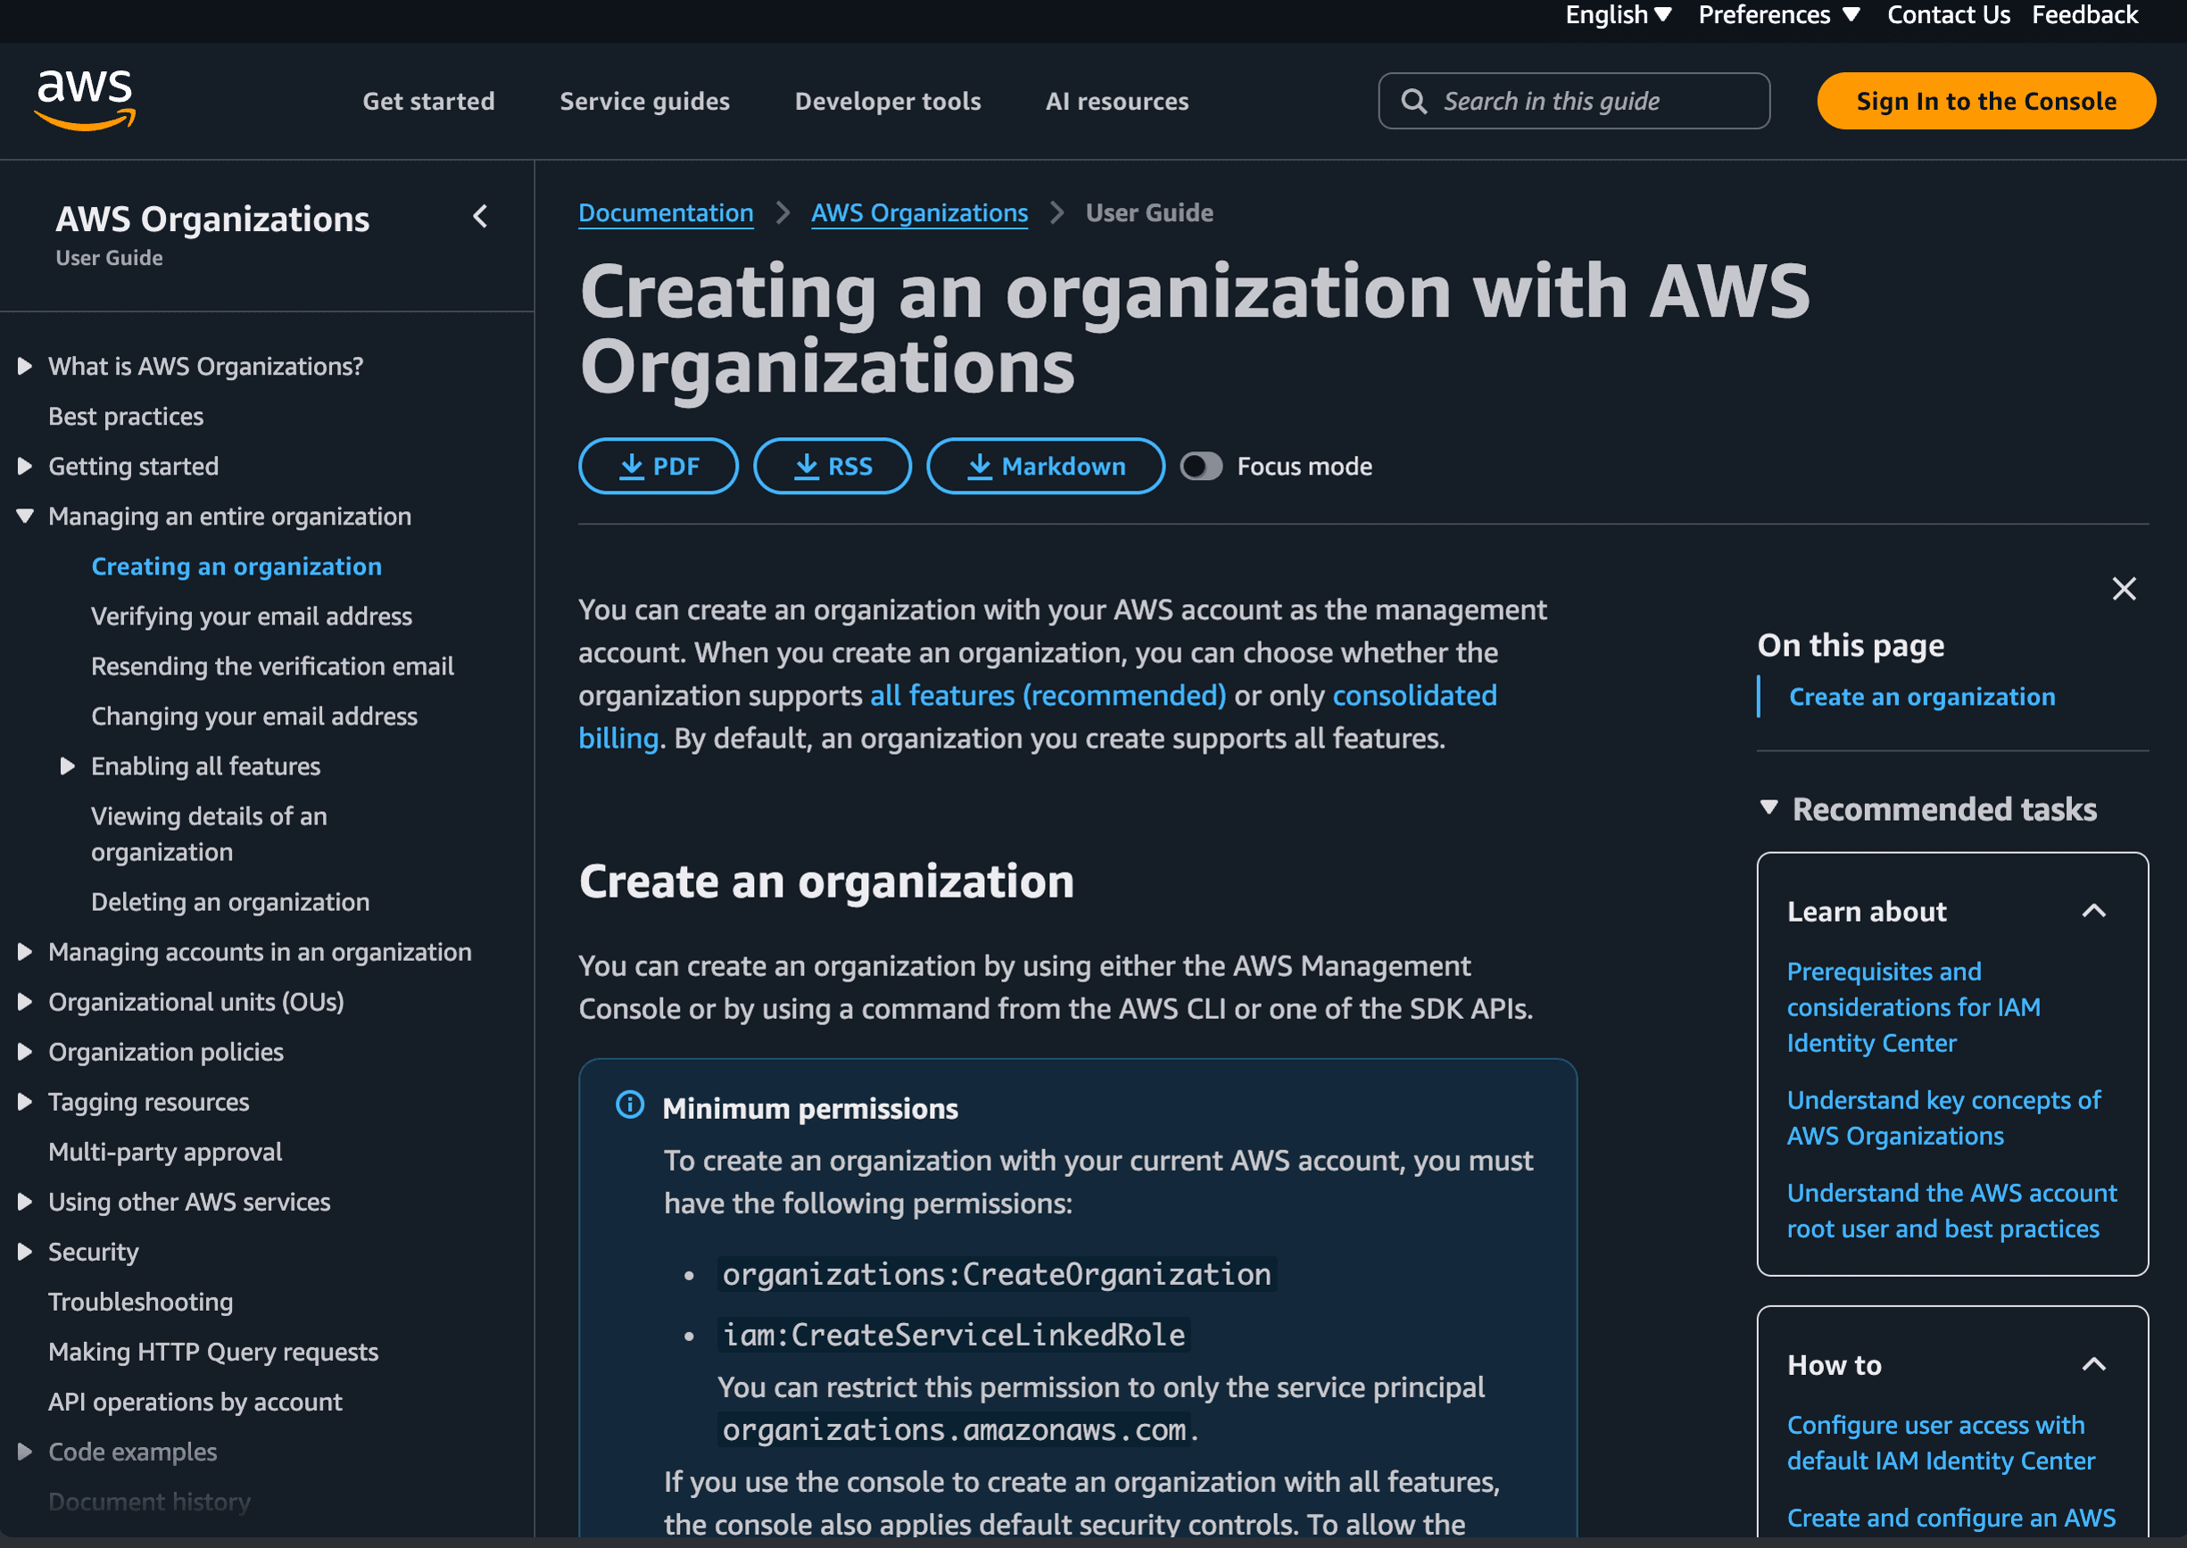Expand What is AWS Organizations? section
This screenshot has width=2187, height=1548.
(x=25, y=366)
